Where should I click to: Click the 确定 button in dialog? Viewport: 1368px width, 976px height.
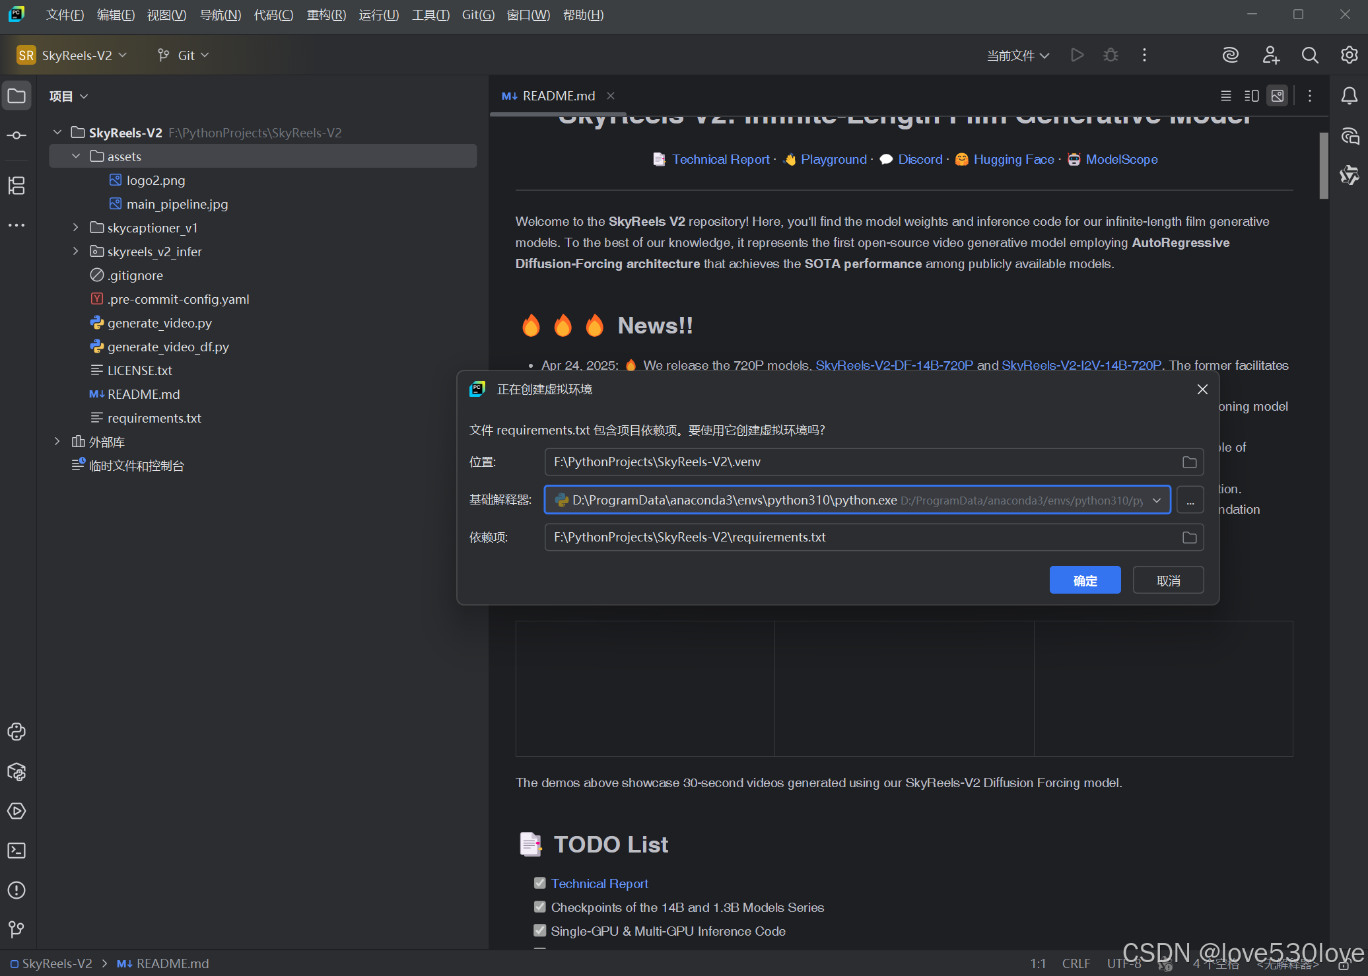tap(1085, 580)
